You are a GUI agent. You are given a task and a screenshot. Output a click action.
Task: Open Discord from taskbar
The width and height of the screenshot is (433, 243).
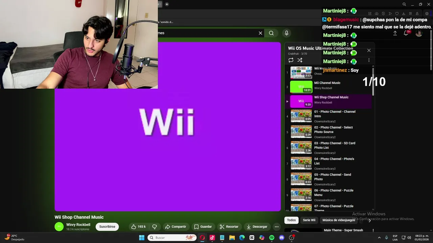pos(281,238)
